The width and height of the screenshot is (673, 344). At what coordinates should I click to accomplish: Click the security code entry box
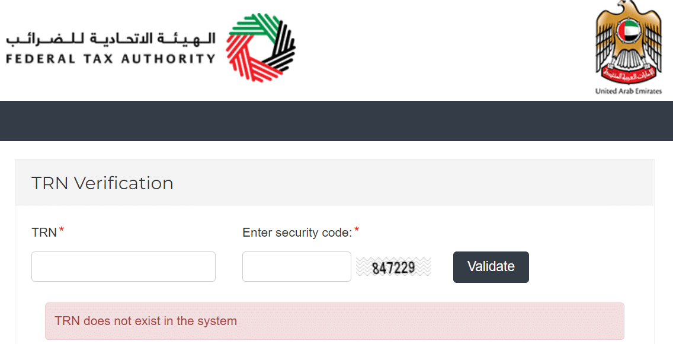[x=296, y=266]
